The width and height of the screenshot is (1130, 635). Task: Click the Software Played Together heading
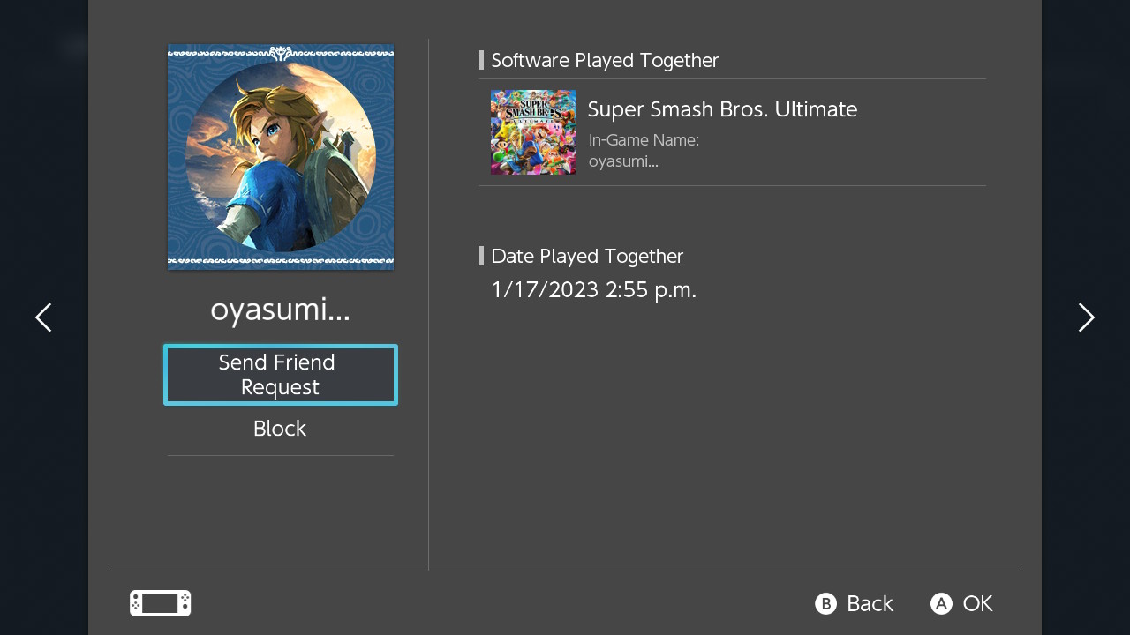click(605, 60)
